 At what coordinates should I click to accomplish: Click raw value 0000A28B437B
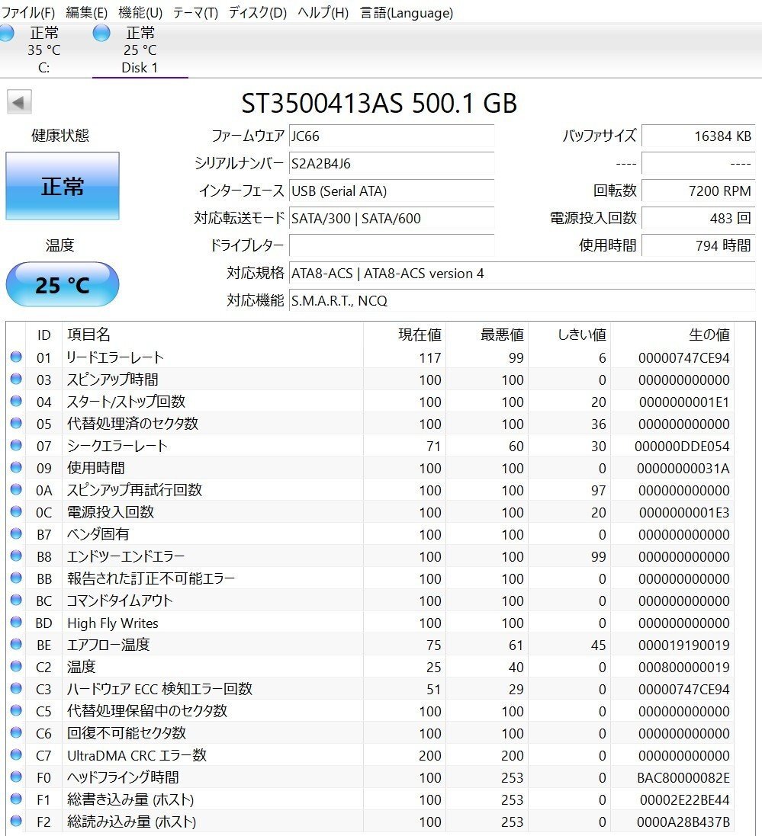click(x=683, y=822)
